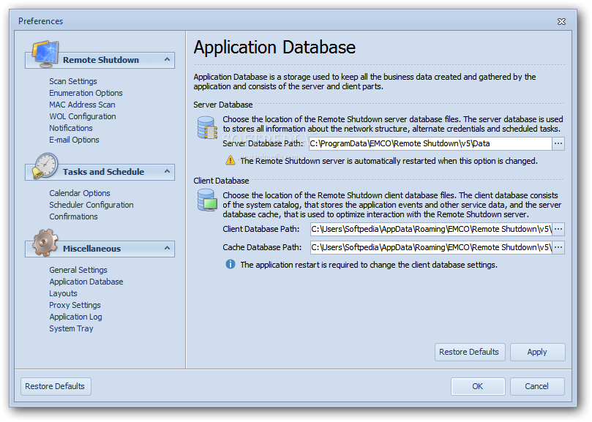Open E-mail Options page
Screen dimensions: 592x422
click(x=74, y=140)
